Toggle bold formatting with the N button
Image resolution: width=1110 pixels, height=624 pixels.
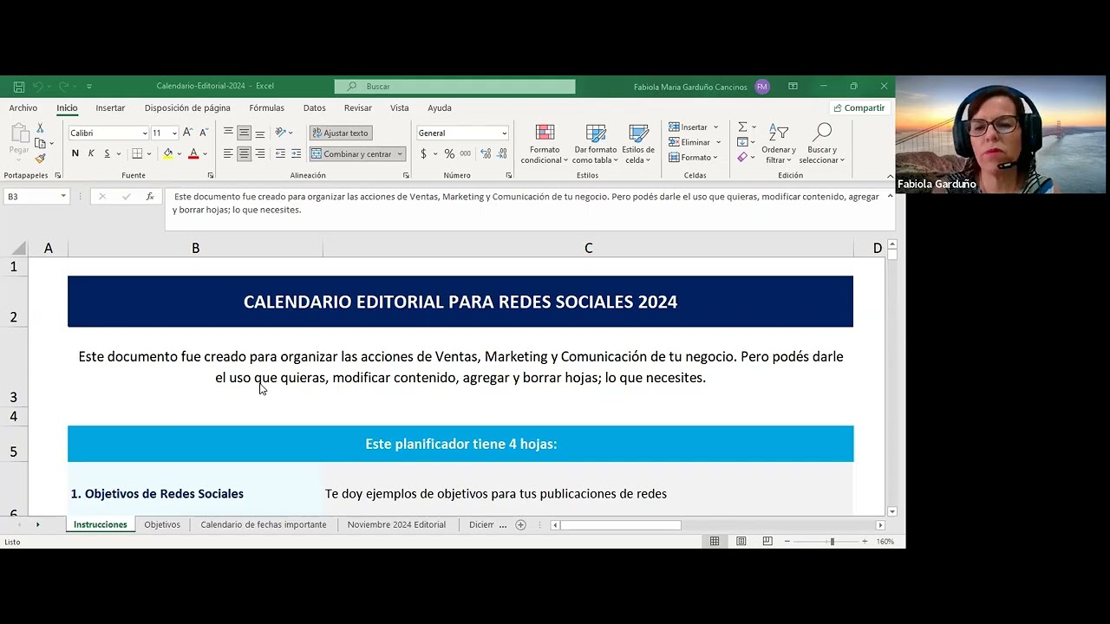click(75, 153)
